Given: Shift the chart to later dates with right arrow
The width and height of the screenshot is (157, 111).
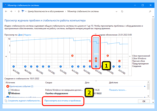Looking at the screenshot, I should pos(130,57).
